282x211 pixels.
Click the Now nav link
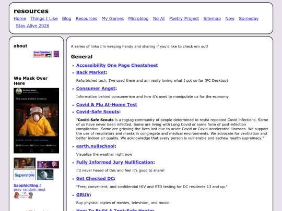(x=230, y=18)
